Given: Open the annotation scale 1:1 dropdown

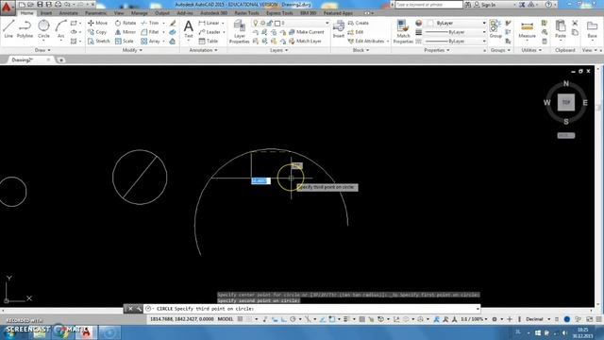Looking at the screenshot, I should click(474, 319).
